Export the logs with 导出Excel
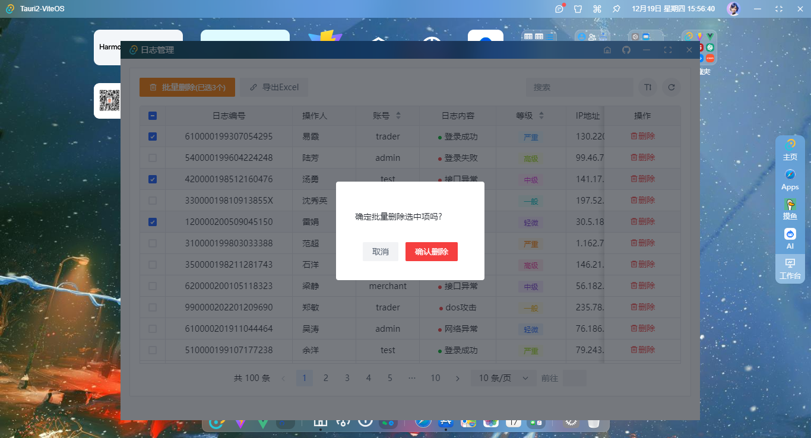 point(274,87)
